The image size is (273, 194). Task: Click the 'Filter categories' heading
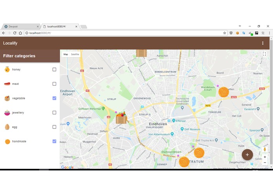coord(19,56)
